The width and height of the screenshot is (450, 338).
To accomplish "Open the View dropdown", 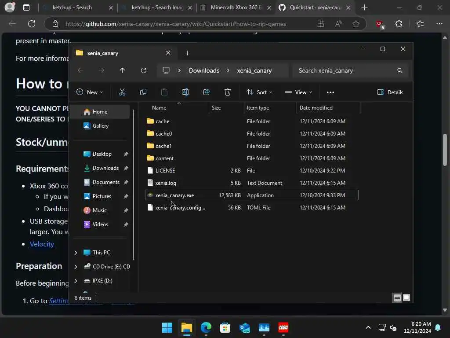I will click(x=298, y=92).
